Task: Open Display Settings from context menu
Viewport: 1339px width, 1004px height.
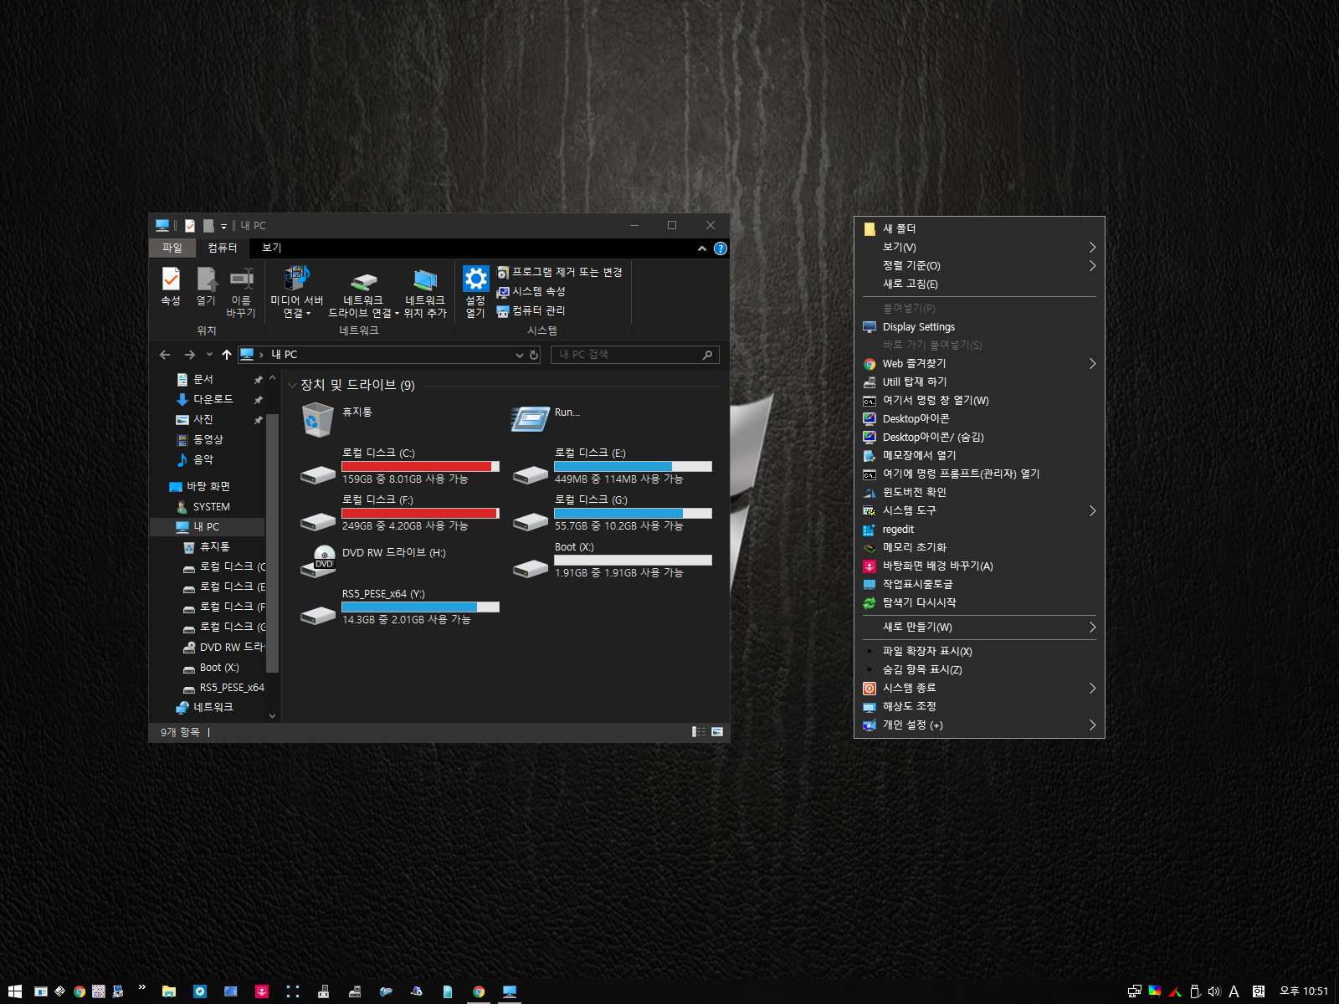Action: pos(979,326)
